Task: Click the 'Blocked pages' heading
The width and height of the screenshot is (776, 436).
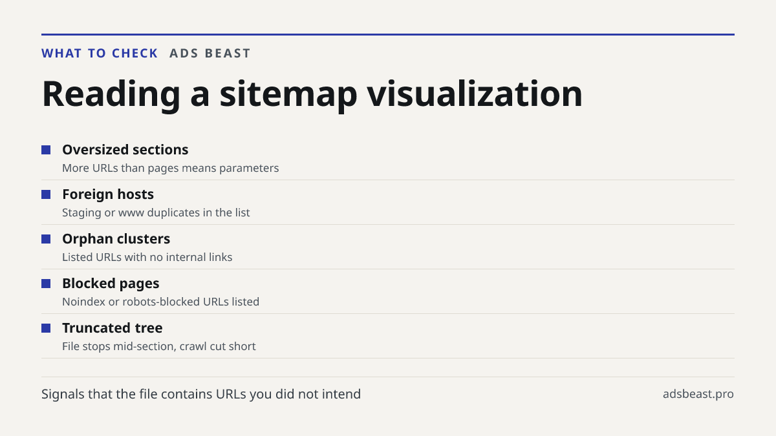Action: [111, 284]
